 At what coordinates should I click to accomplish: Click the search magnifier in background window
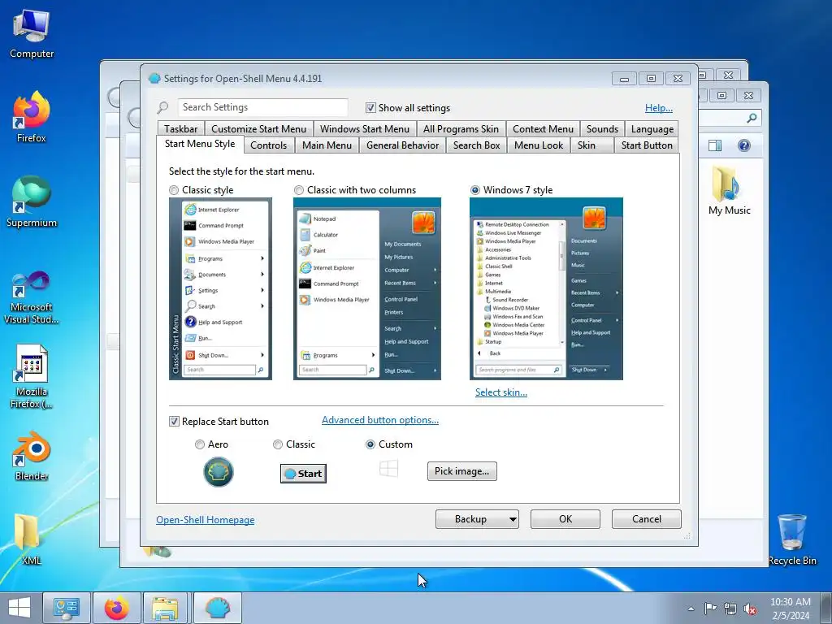[x=752, y=118]
